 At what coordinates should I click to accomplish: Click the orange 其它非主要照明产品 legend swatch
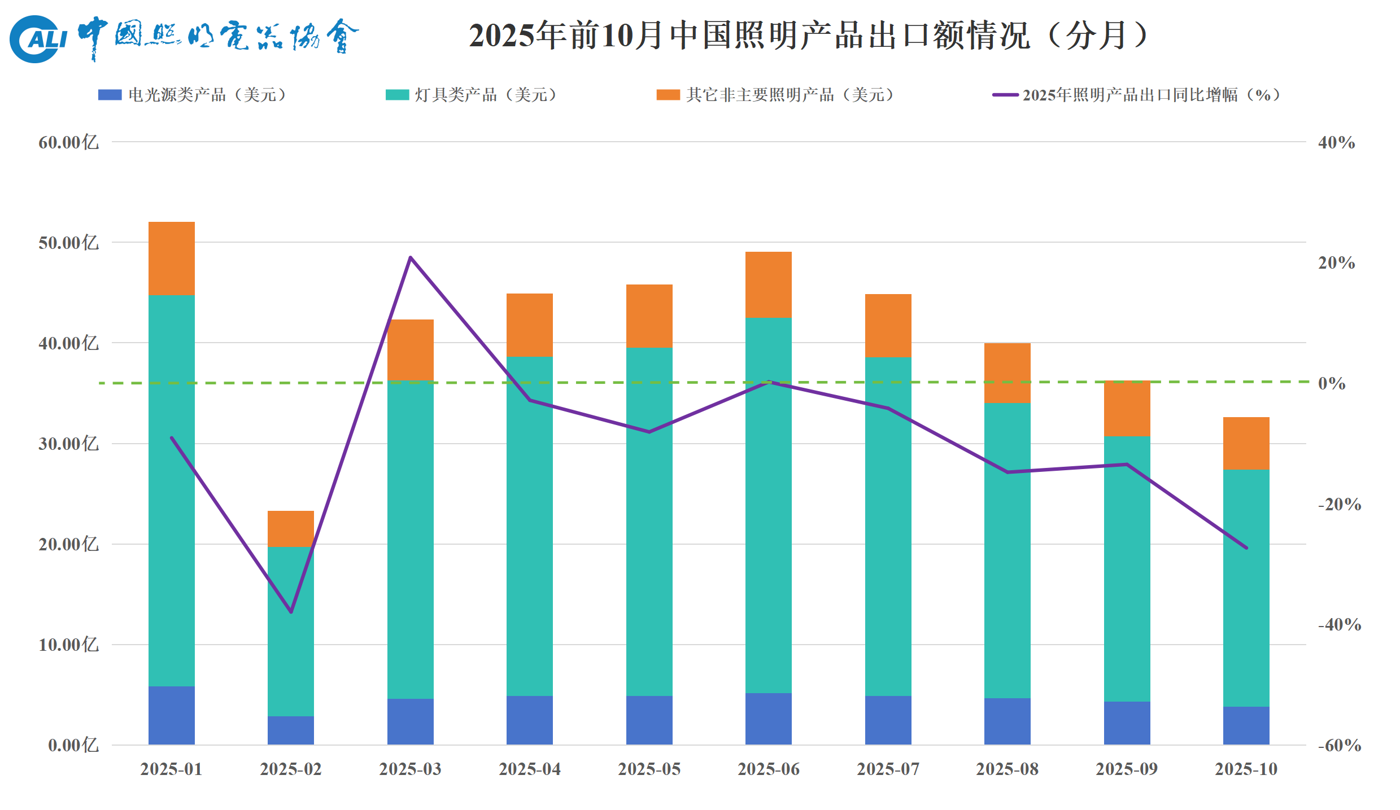(668, 95)
